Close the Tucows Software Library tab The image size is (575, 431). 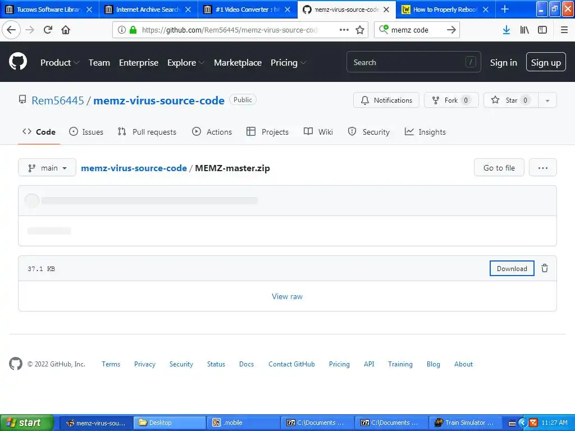[x=89, y=10]
